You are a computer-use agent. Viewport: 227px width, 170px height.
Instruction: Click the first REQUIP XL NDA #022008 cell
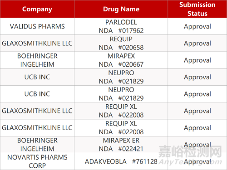tap(121, 111)
